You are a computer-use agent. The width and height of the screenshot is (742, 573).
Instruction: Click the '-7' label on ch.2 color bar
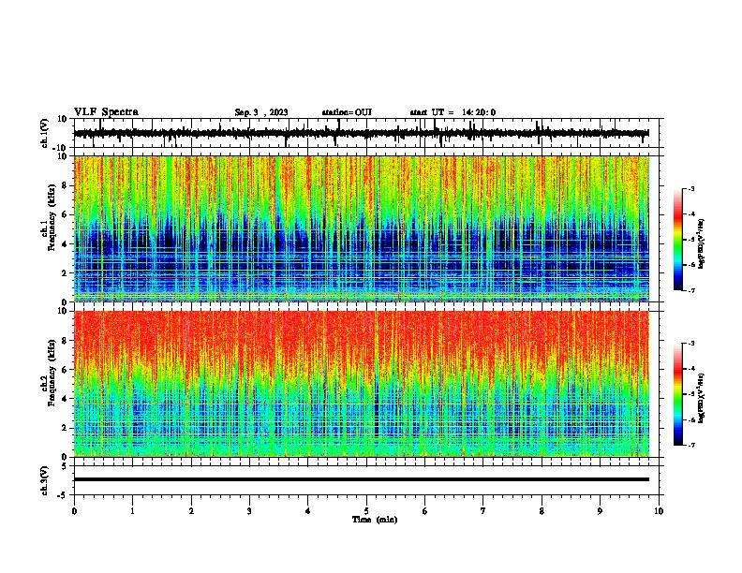click(690, 445)
